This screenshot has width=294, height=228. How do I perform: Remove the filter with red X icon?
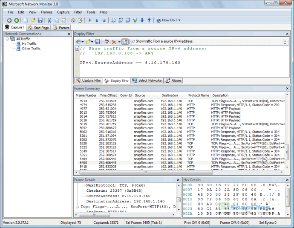(114, 42)
